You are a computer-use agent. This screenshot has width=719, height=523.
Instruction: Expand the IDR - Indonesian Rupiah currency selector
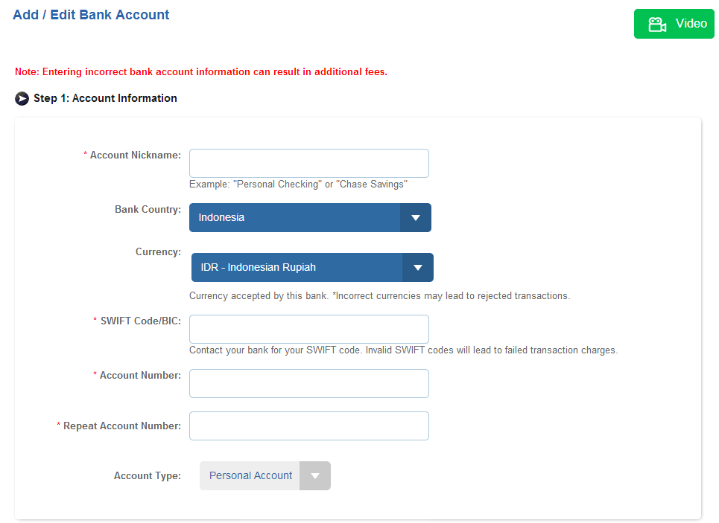297,268
